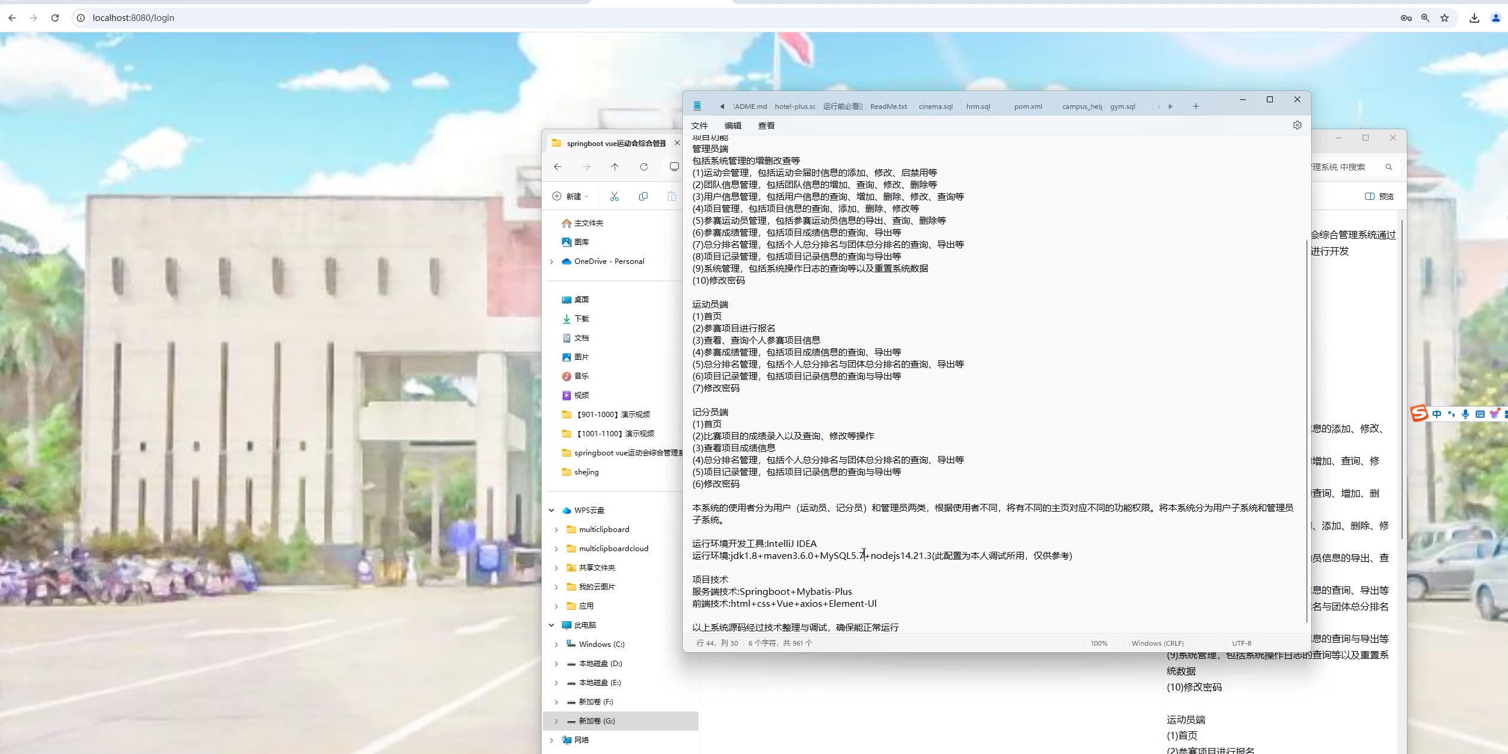This screenshot has height=754, width=1508.
Task: Click the Explorer cut scissors icon
Action: coord(615,196)
